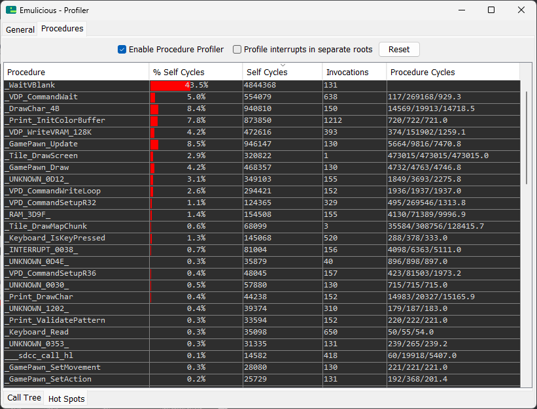Select the _GamePawn_SetAction procedure
This screenshot has width=537, height=409.
click(262, 379)
